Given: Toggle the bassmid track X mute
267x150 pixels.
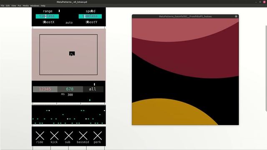Looking at the screenshot, I should 83,135.
